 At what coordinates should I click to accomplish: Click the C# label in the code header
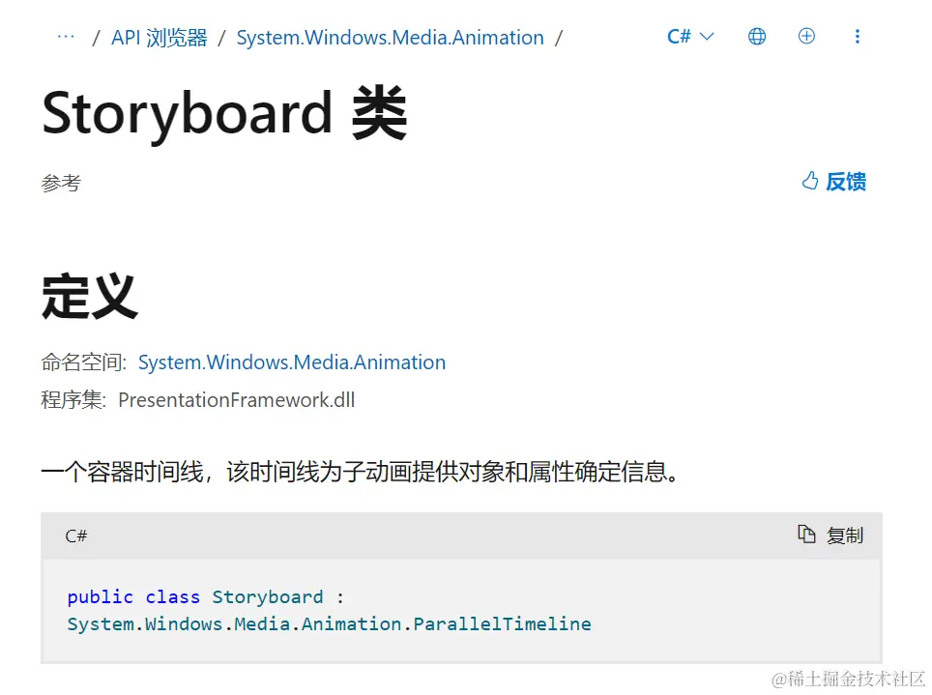pyautogui.click(x=76, y=536)
